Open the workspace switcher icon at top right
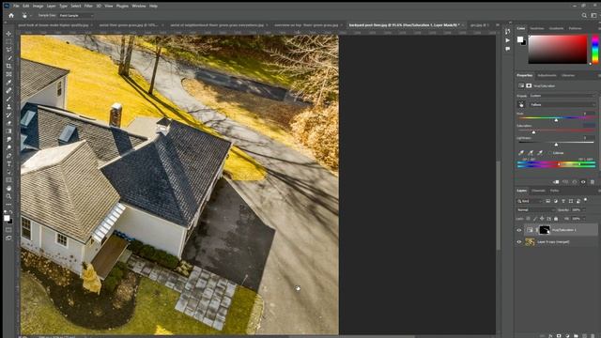The width and height of the screenshot is (601, 338). (593, 15)
